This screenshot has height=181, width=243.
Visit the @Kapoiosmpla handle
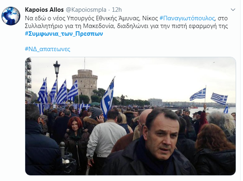(x=86, y=10)
